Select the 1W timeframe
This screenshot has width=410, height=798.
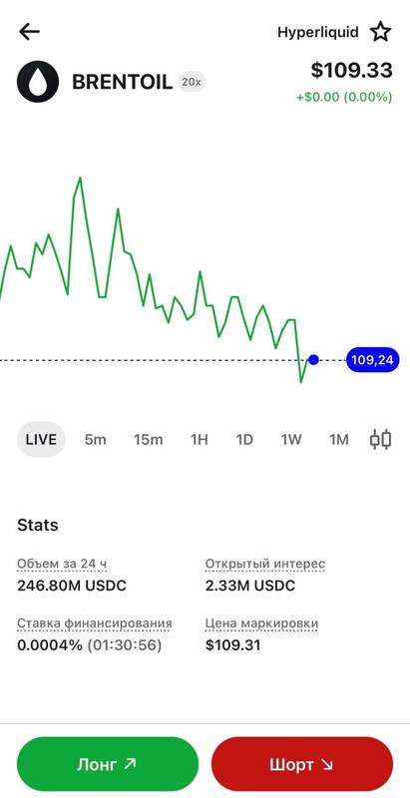[x=291, y=439]
